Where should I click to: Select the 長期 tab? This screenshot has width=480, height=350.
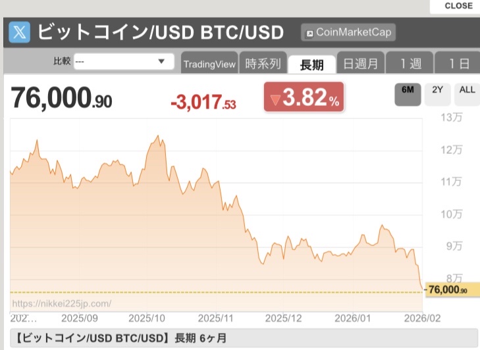(311, 64)
